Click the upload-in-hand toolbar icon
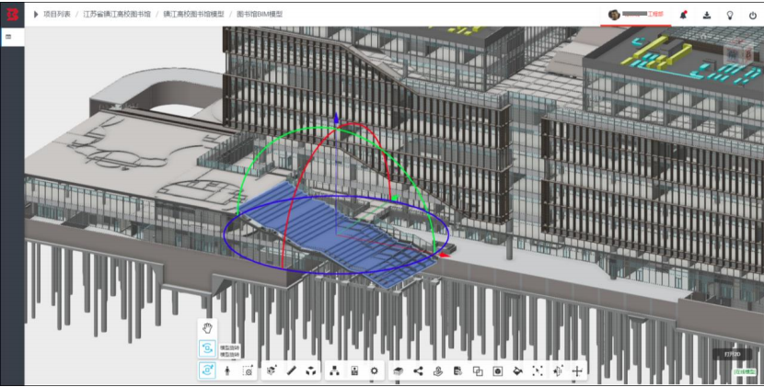Viewport: 764px width, 387px height. (x=438, y=371)
